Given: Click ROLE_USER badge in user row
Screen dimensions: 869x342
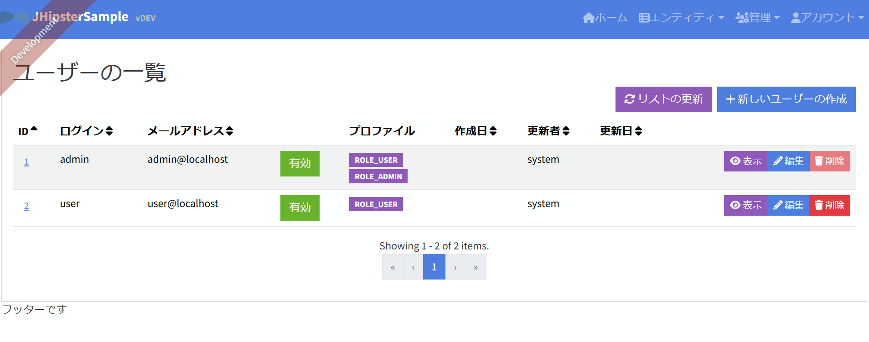Looking at the screenshot, I should pos(376,204).
